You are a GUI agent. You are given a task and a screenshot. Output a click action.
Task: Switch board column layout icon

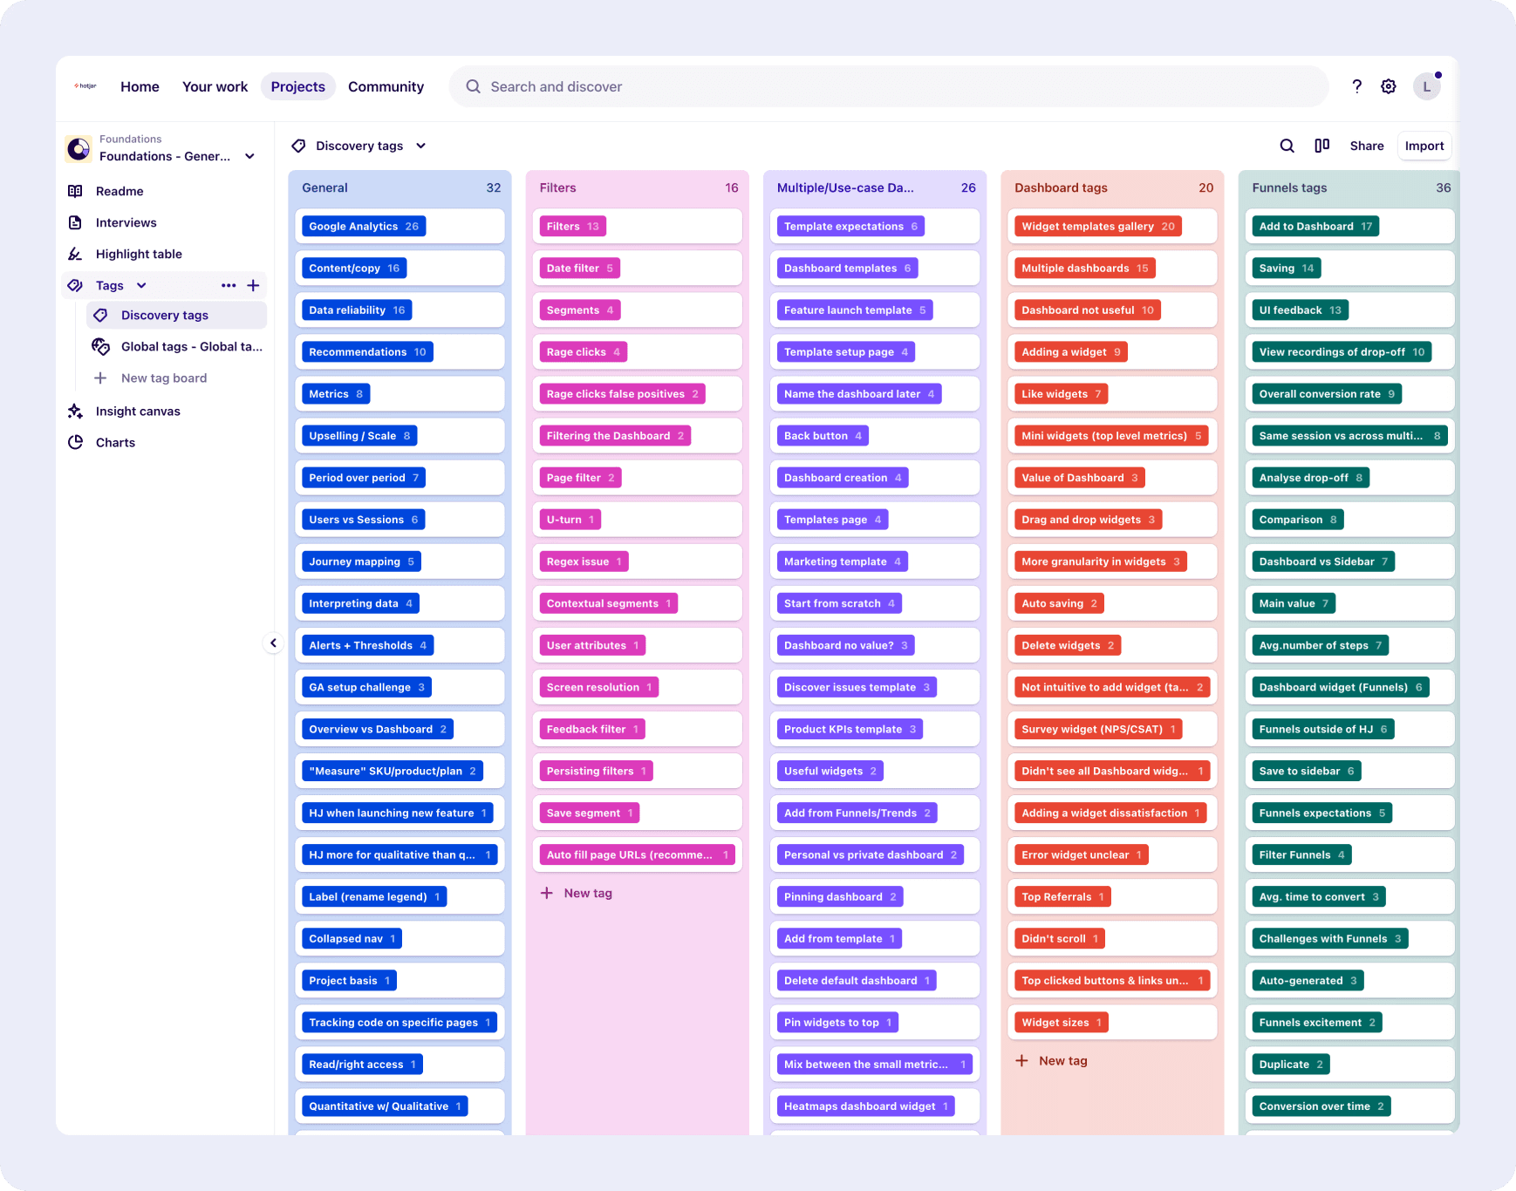[x=1322, y=146]
